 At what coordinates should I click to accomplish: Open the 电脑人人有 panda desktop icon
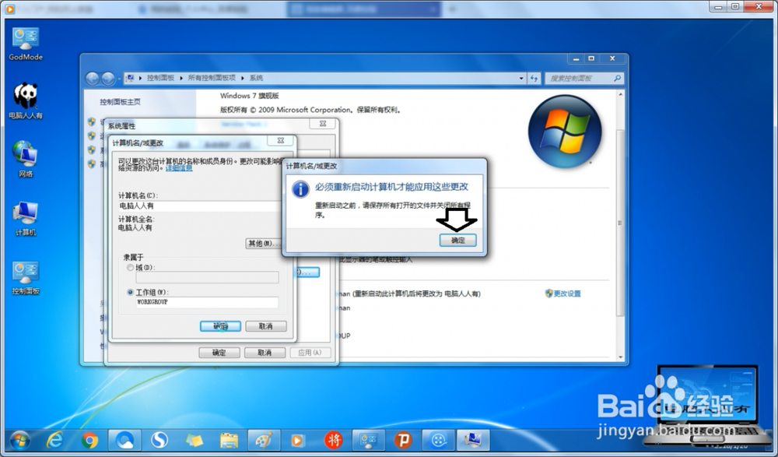(x=26, y=101)
